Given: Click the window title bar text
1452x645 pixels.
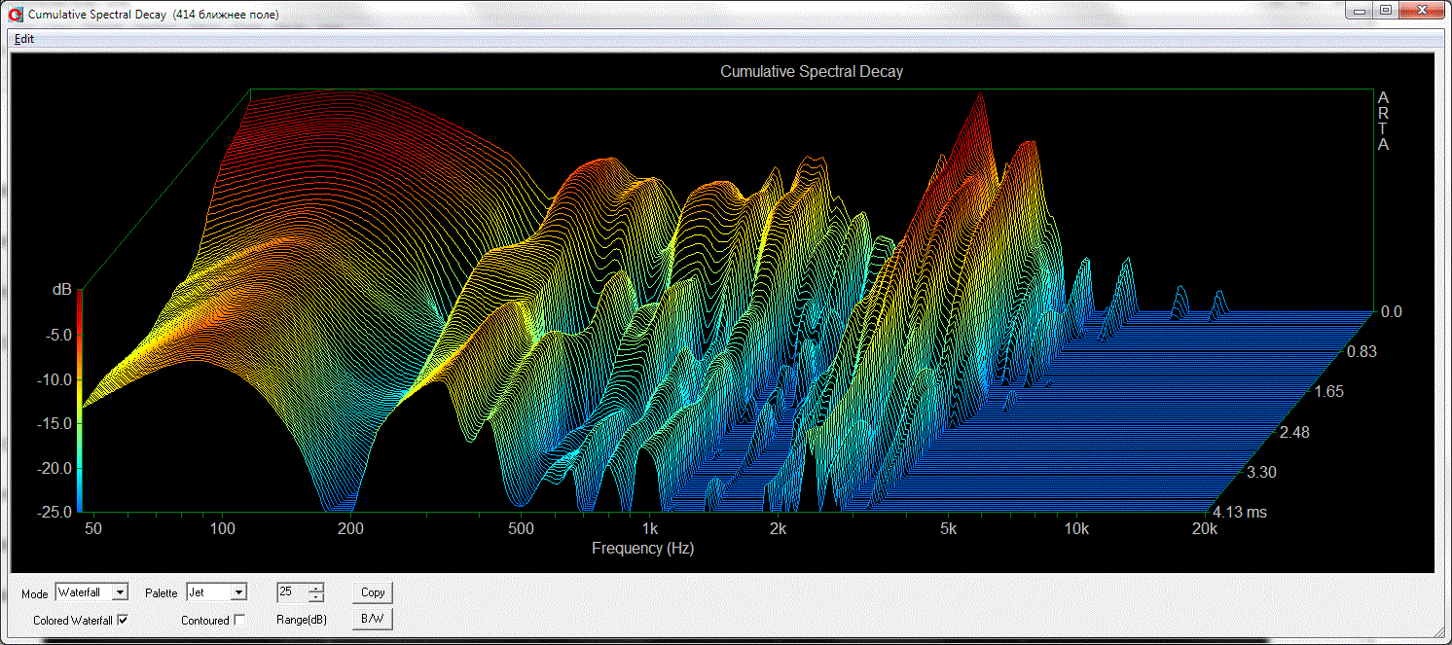Looking at the screenshot, I should click(152, 15).
